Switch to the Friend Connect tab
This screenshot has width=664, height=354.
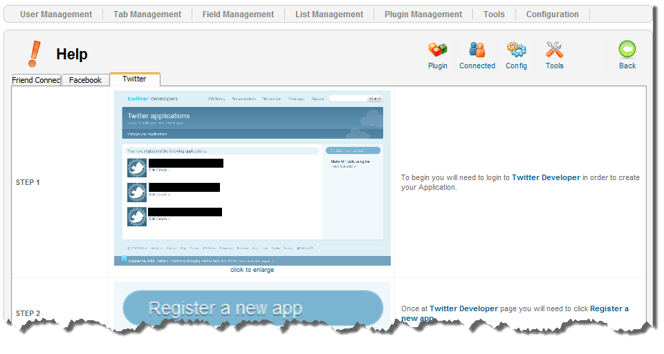click(37, 80)
